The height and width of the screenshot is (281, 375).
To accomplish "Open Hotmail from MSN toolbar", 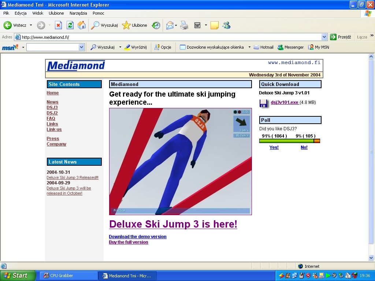I will coord(264,47).
